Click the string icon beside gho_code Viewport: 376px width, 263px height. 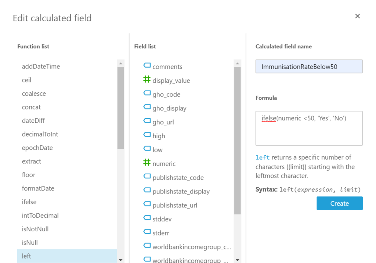click(x=147, y=93)
